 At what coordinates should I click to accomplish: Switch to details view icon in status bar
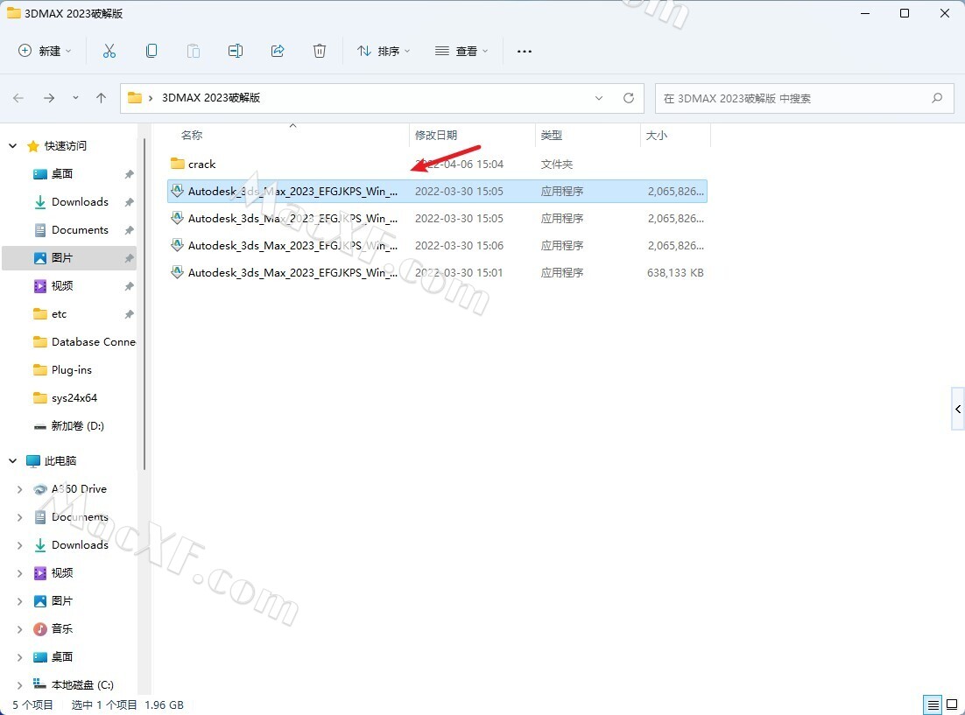pos(933,704)
